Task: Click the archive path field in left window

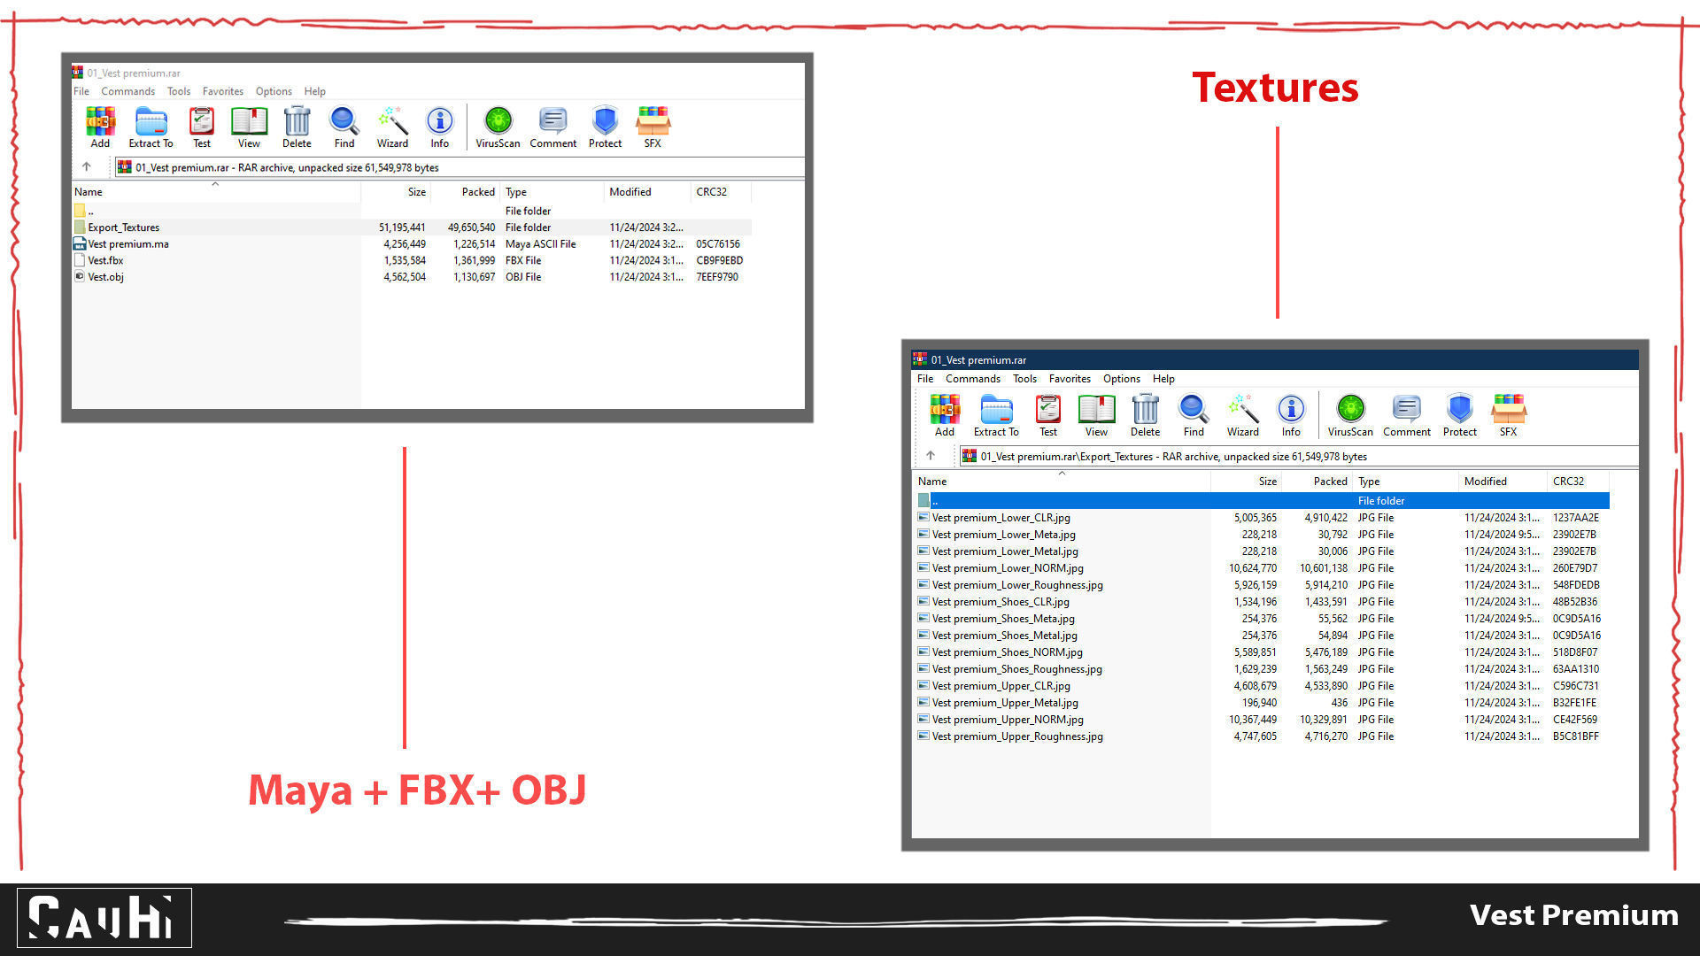Action: 460,167
